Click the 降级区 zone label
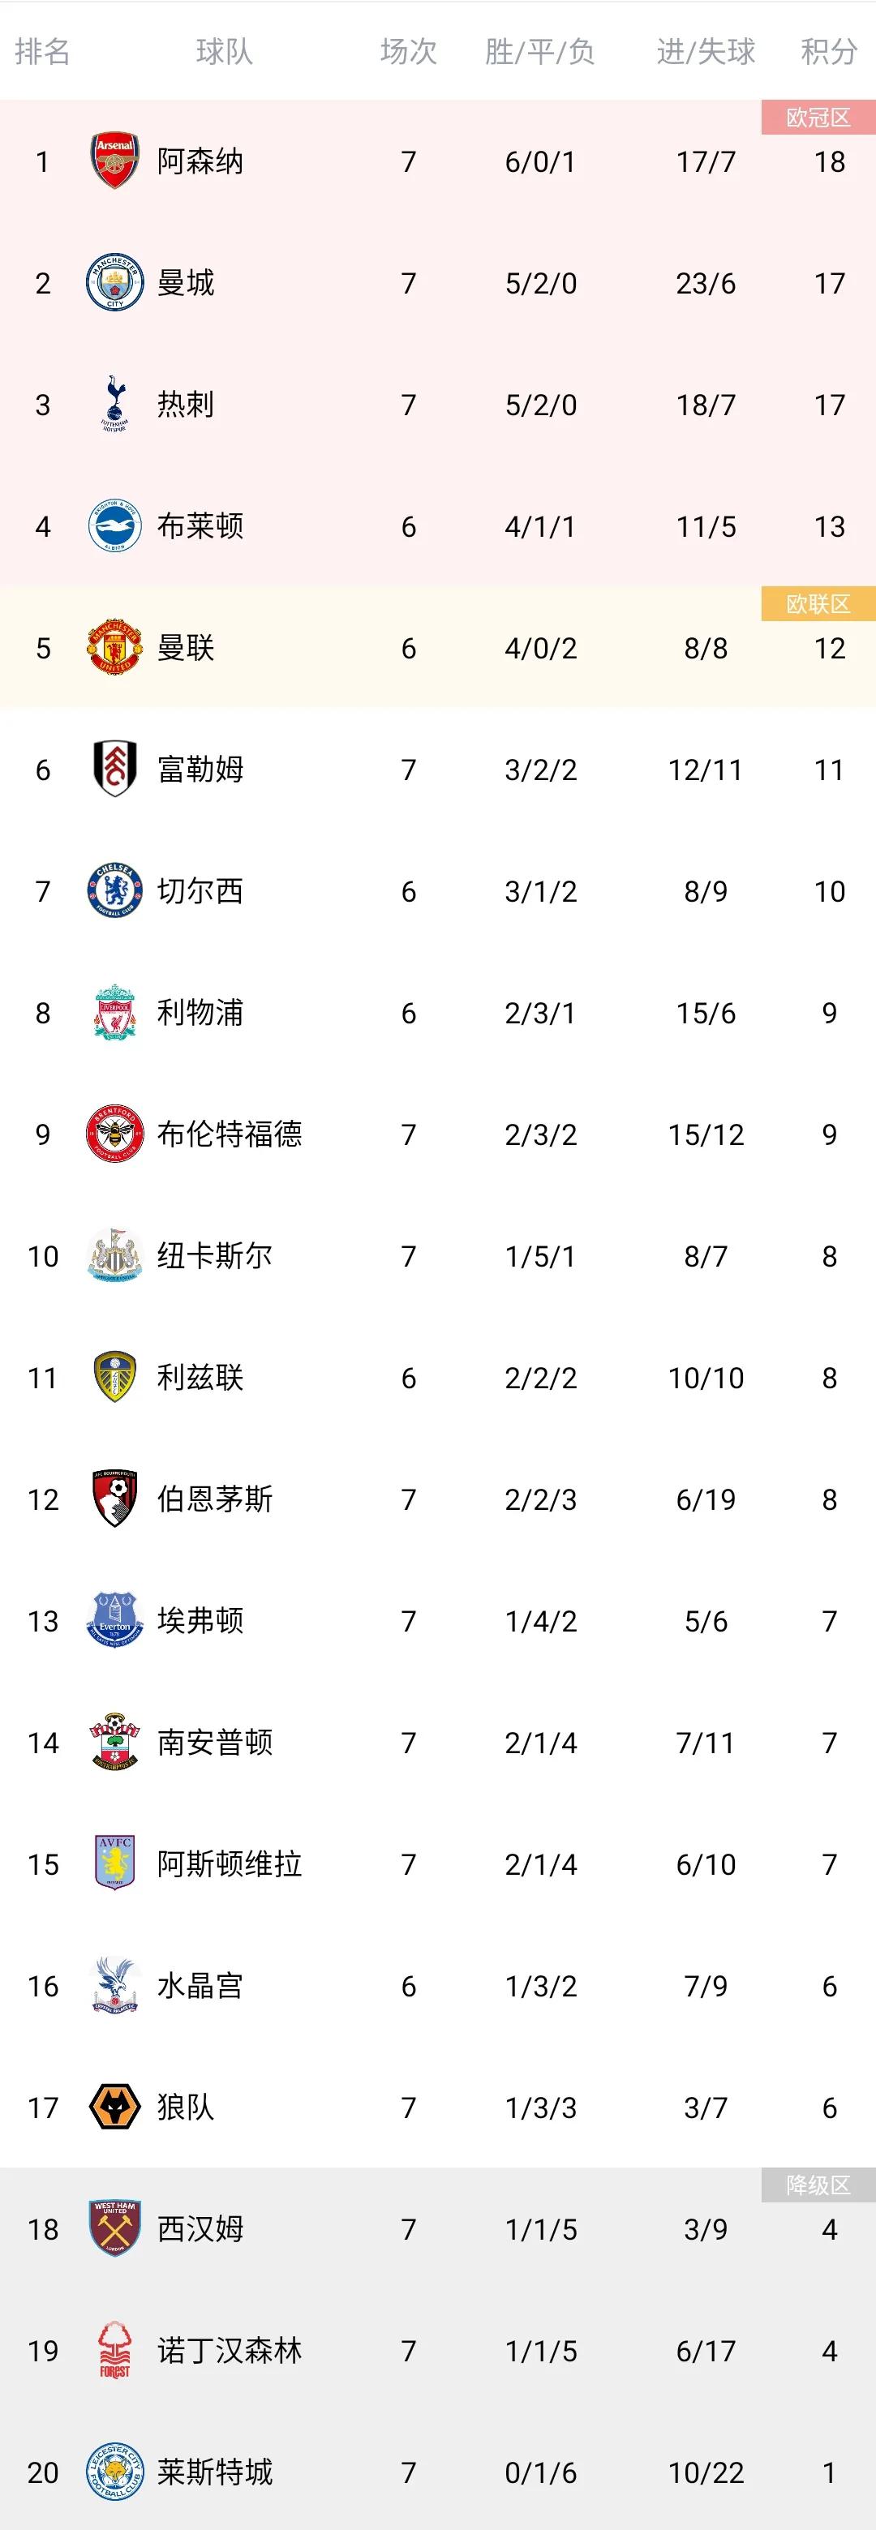876x2530 pixels. tap(818, 2185)
